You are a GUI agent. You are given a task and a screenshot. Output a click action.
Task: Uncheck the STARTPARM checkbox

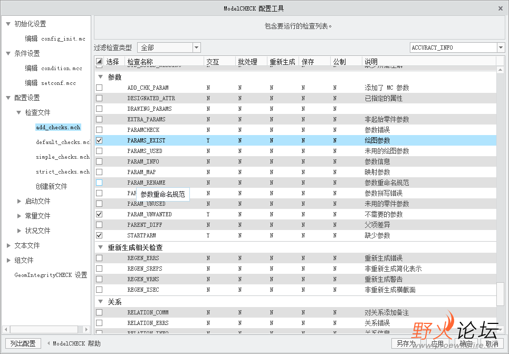click(99, 235)
